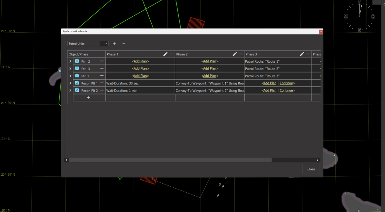Viewport: 385px width, 212px height.
Task: Remove Phase 3 using its minus icon
Action: pos(308,54)
